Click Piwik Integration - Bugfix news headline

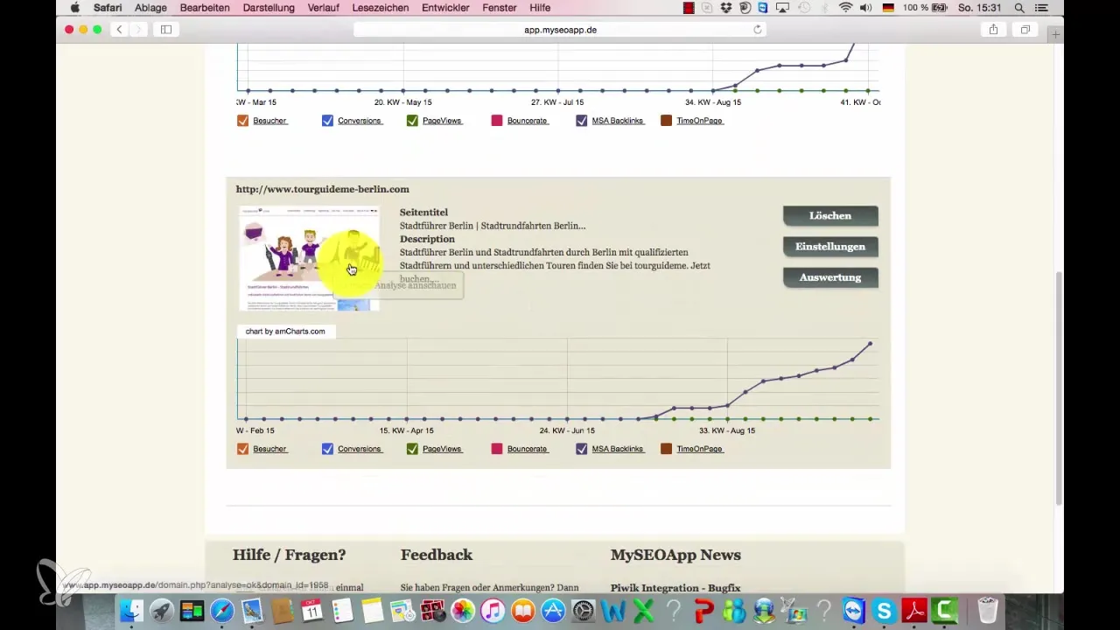[675, 588]
